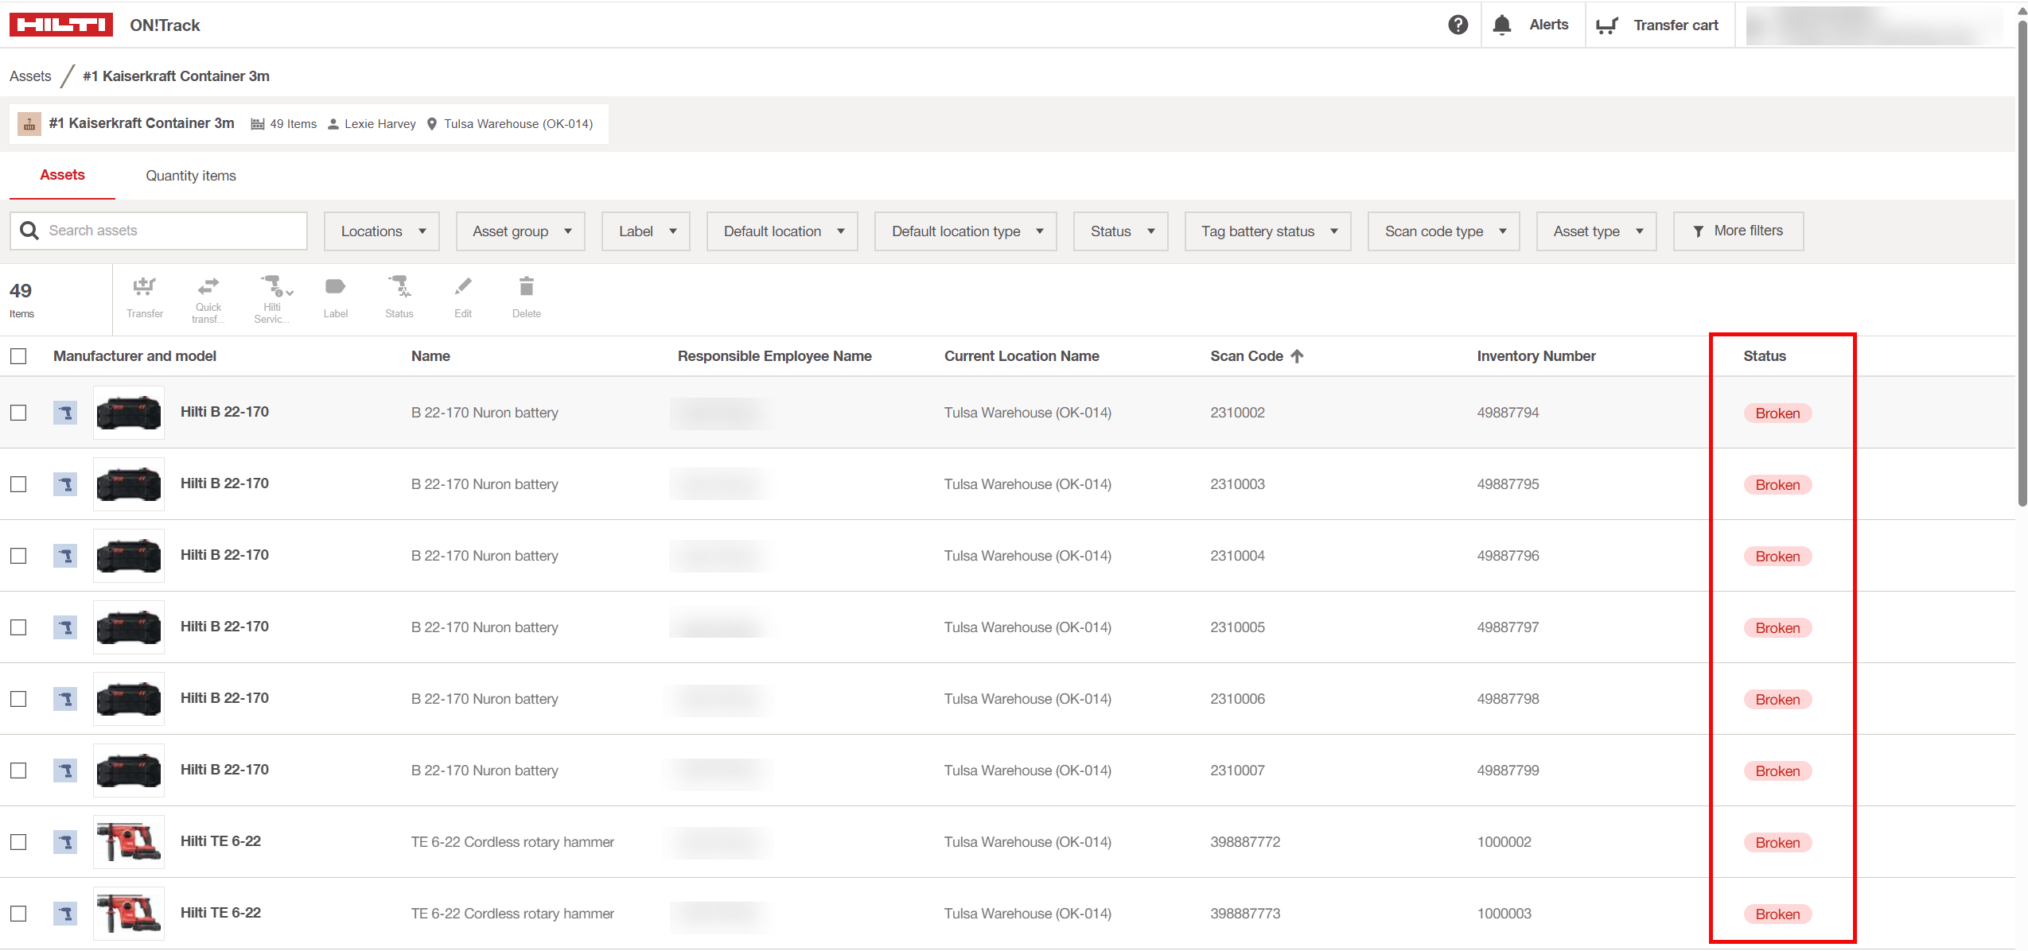Screen dimensions: 2028x951
Task: Open rotary hammer thumbnail for scan code 398887773
Action: 129,914
